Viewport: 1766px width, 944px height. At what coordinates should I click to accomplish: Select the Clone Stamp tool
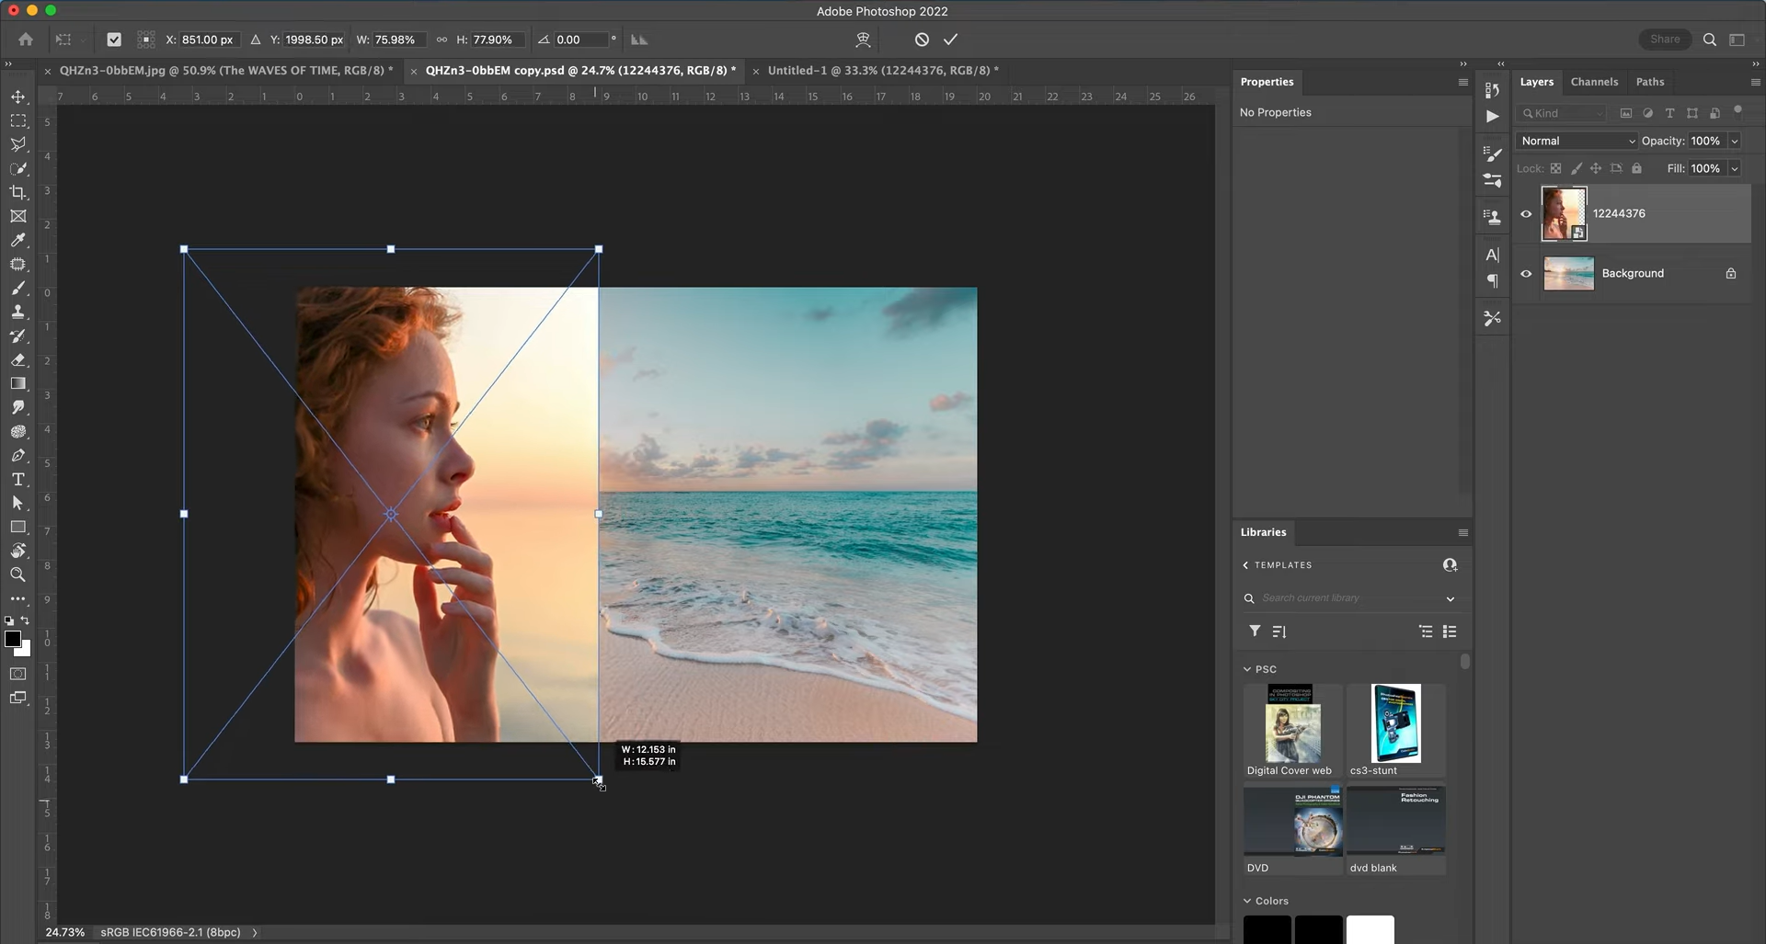pyautogui.click(x=18, y=312)
